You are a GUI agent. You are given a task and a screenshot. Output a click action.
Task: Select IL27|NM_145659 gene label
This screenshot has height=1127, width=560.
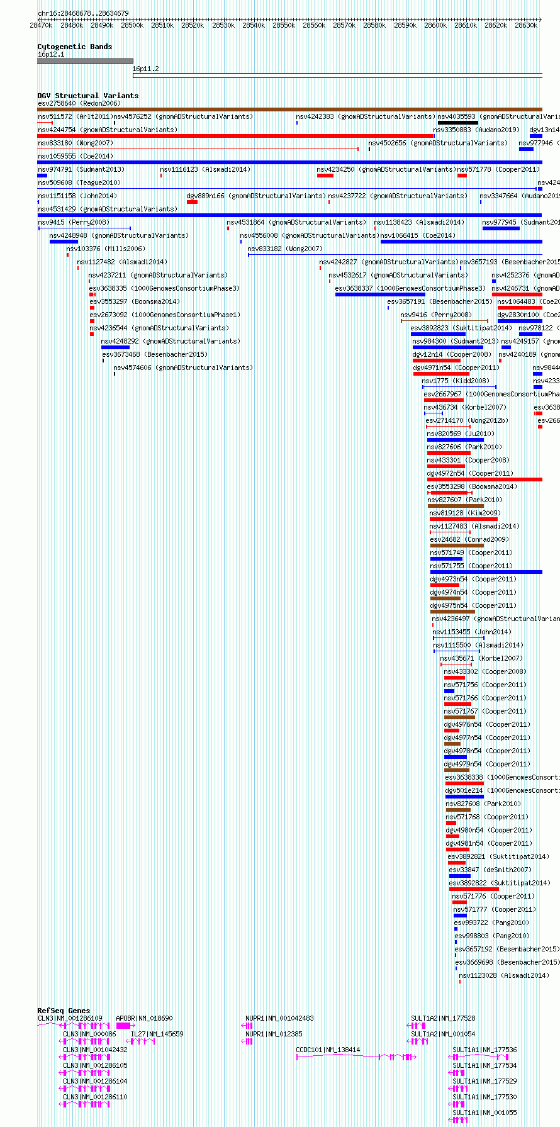(x=157, y=1034)
